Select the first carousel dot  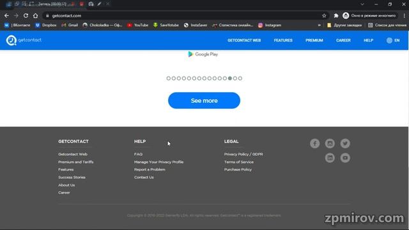pyautogui.click(x=169, y=78)
